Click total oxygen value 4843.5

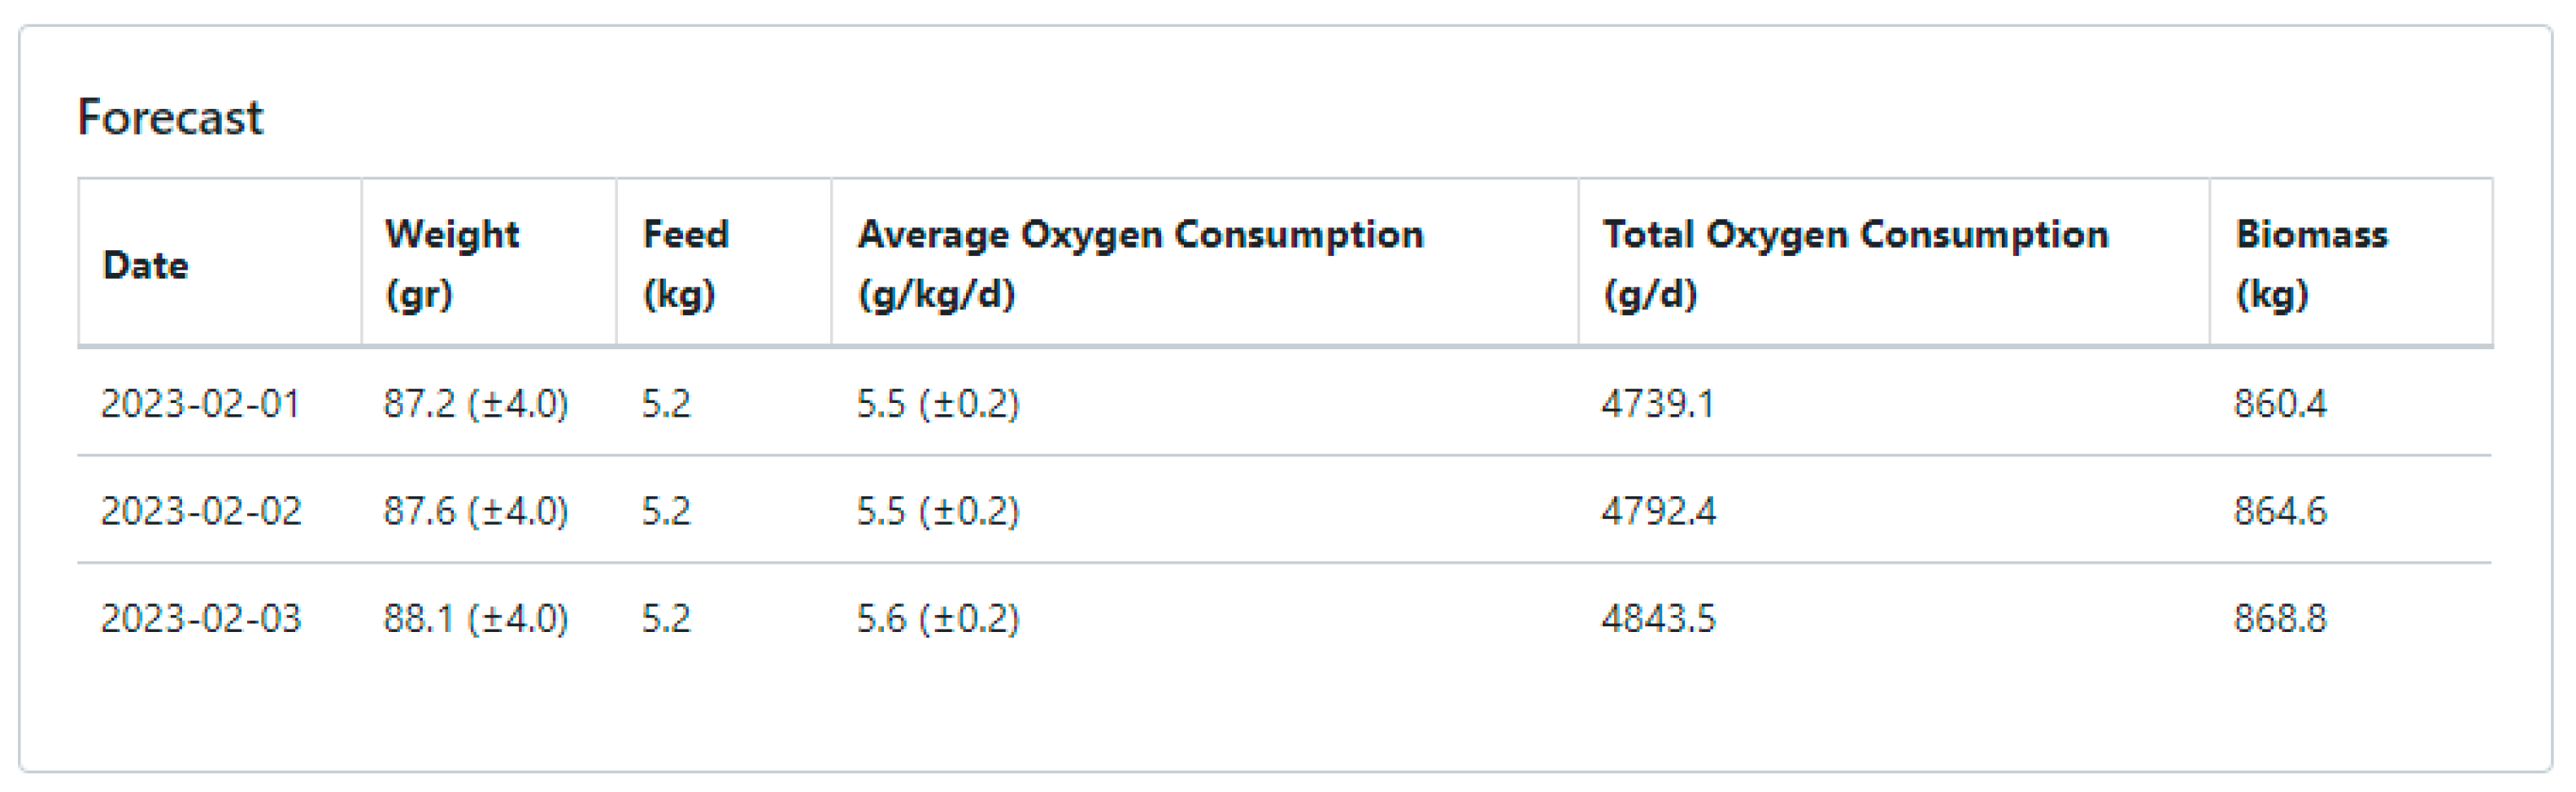pyautogui.click(x=1658, y=619)
